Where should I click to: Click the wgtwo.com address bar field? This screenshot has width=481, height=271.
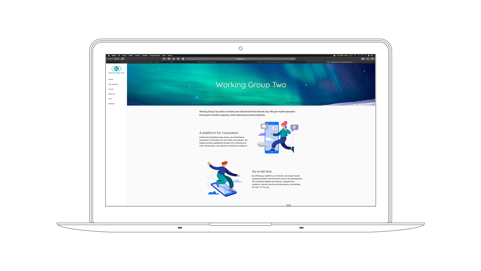(241, 59)
